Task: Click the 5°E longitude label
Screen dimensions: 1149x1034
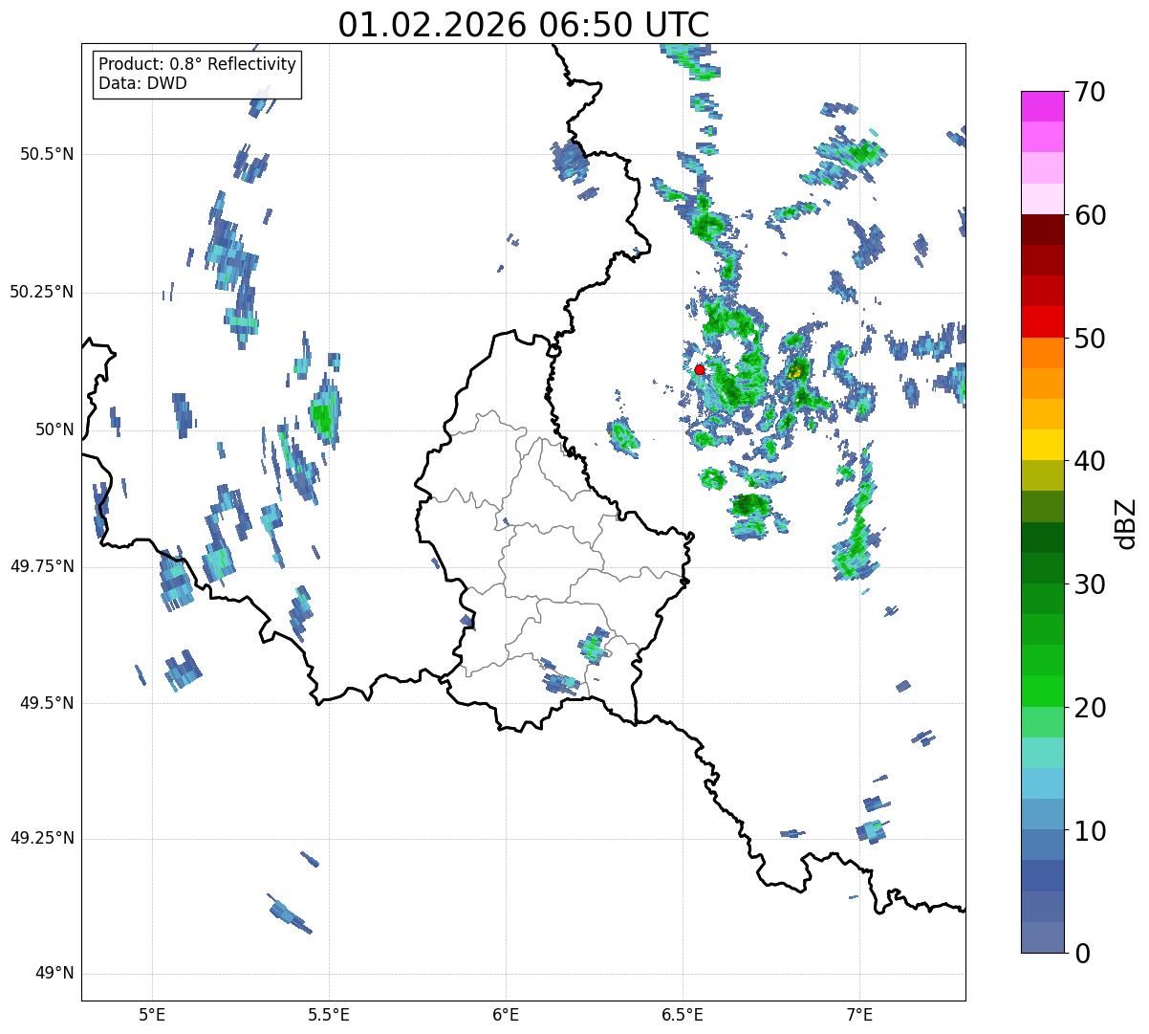Action: (152, 1014)
